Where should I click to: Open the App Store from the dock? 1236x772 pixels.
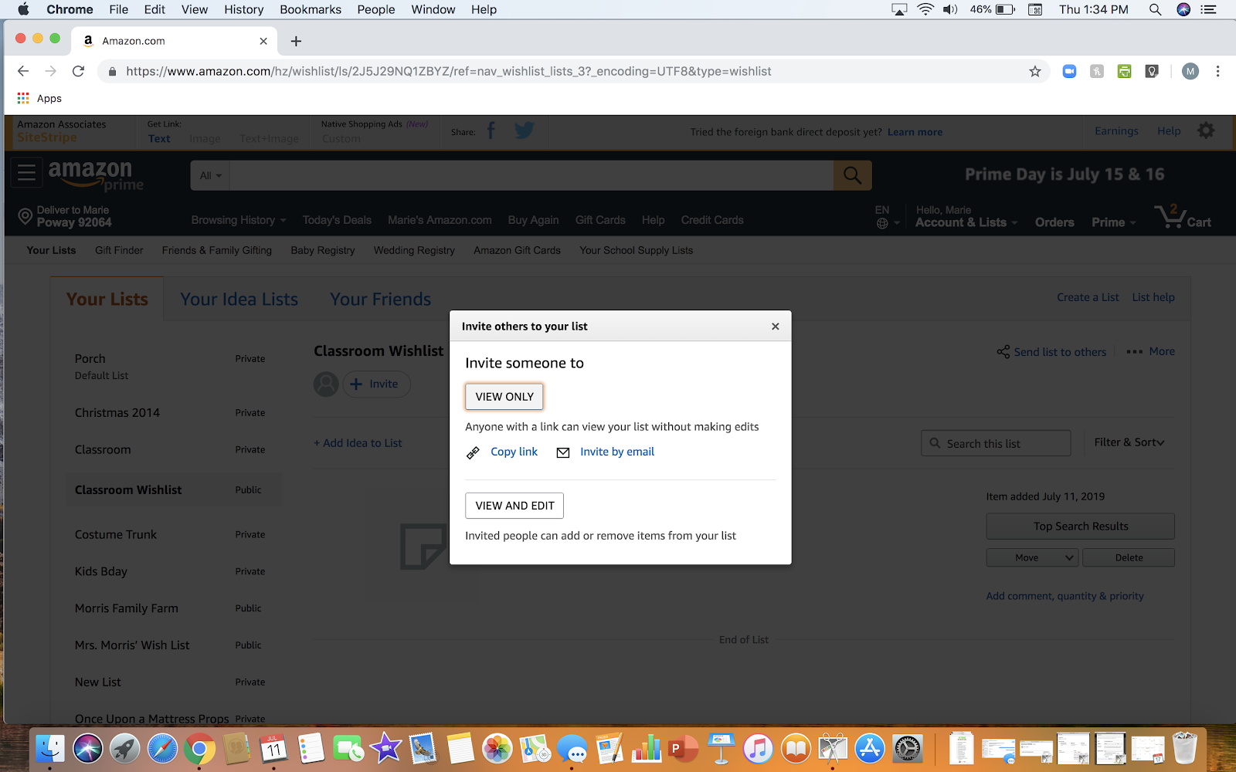870,748
